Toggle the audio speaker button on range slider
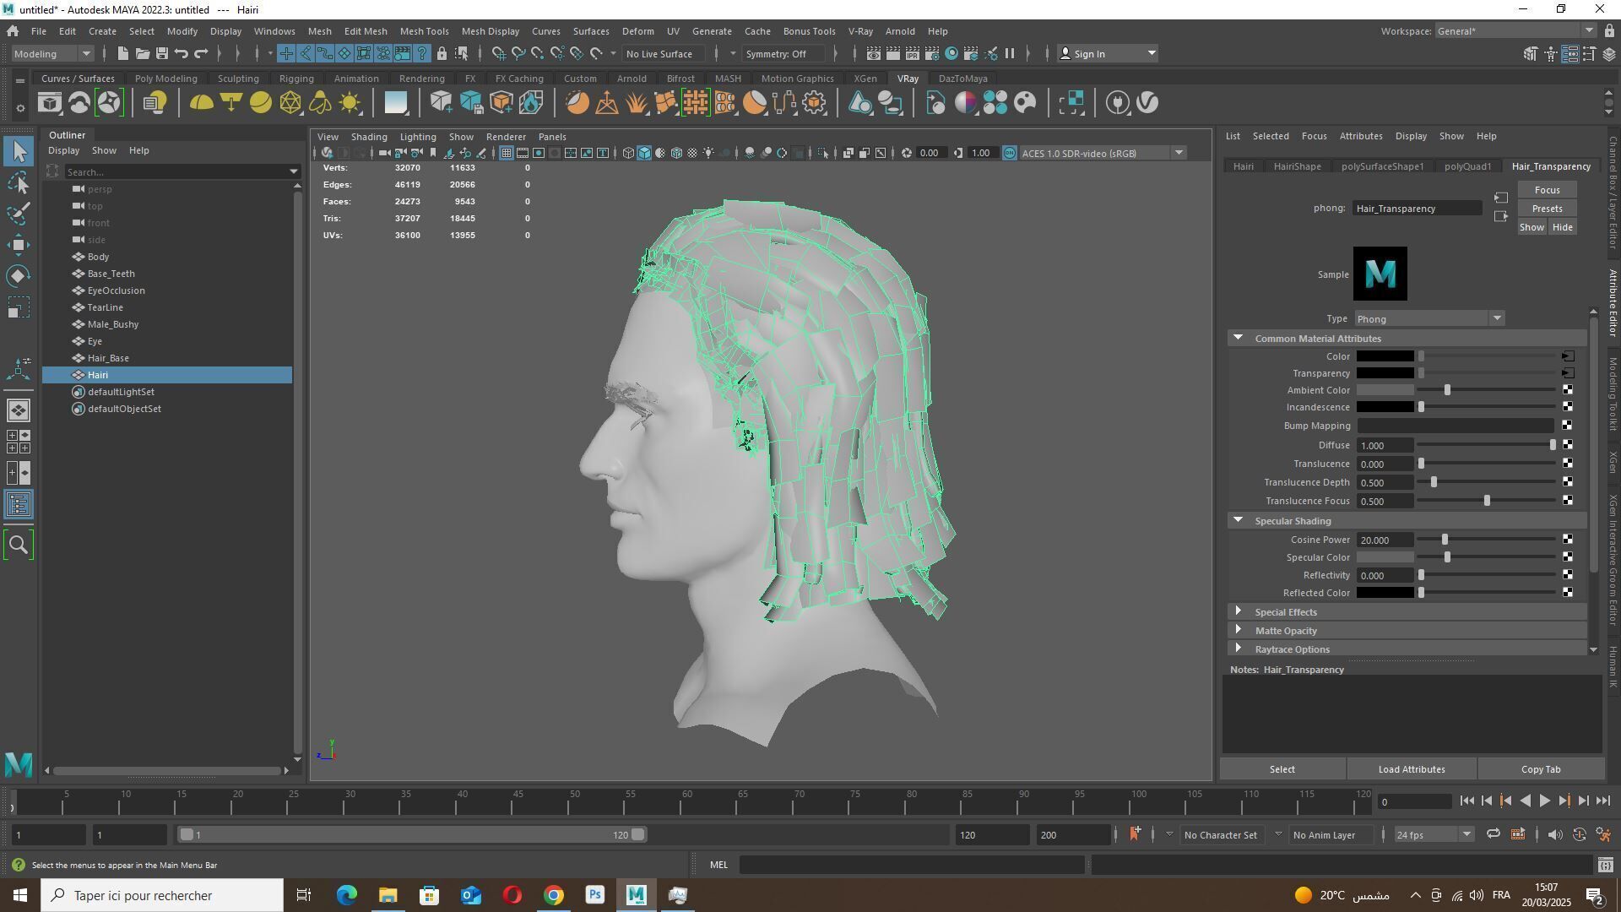 [1555, 835]
